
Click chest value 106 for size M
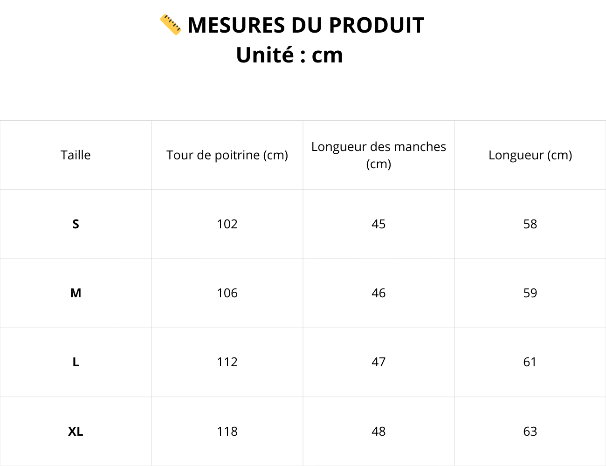point(227,293)
